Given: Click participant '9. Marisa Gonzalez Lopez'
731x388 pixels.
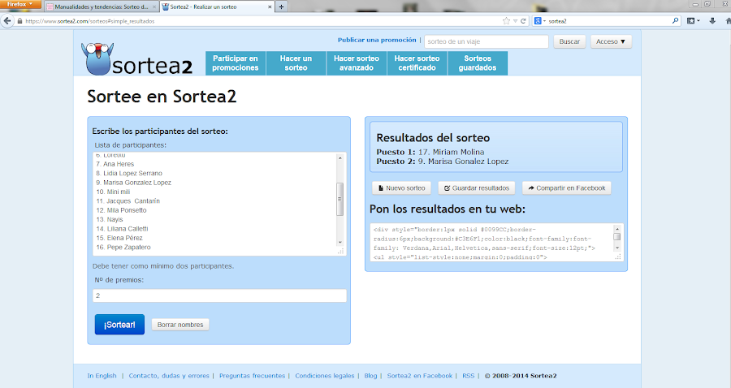Looking at the screenshot, I should (133, 183).
